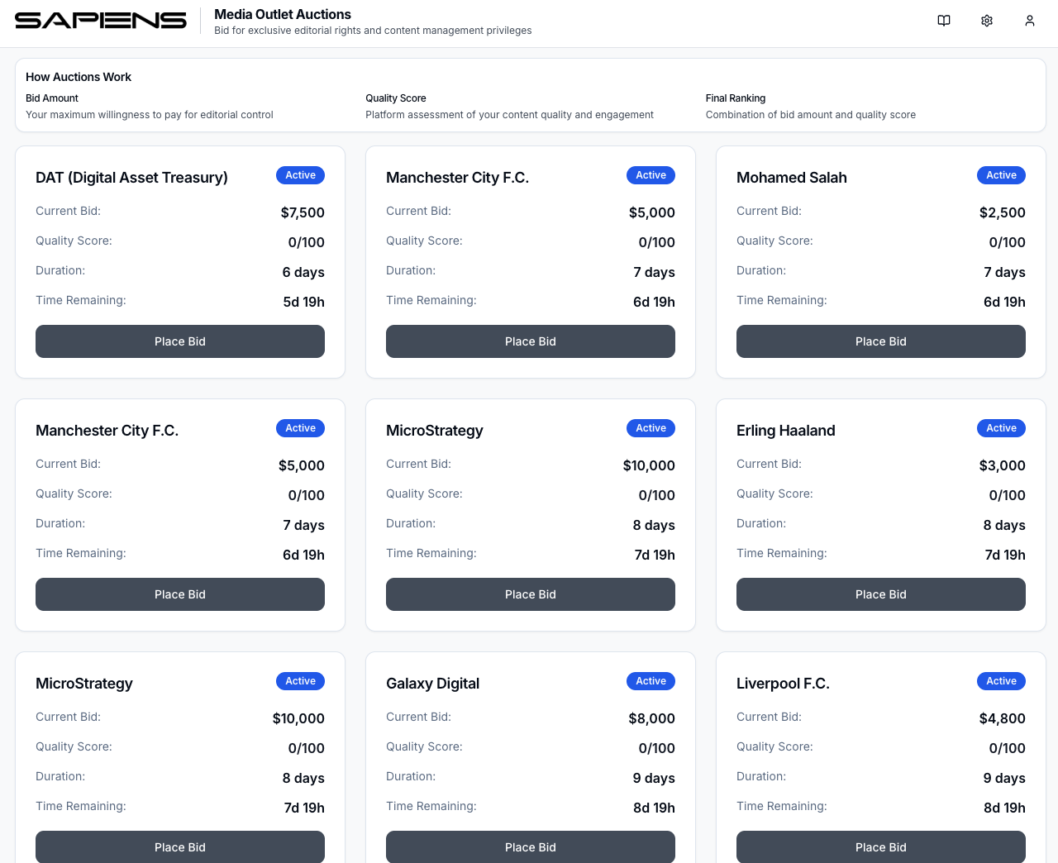Image resolution: width=1058 pixels, height=863 pixels.
Task: Click the Active badge on Galaxy Digital card
Action: point(651,681)
